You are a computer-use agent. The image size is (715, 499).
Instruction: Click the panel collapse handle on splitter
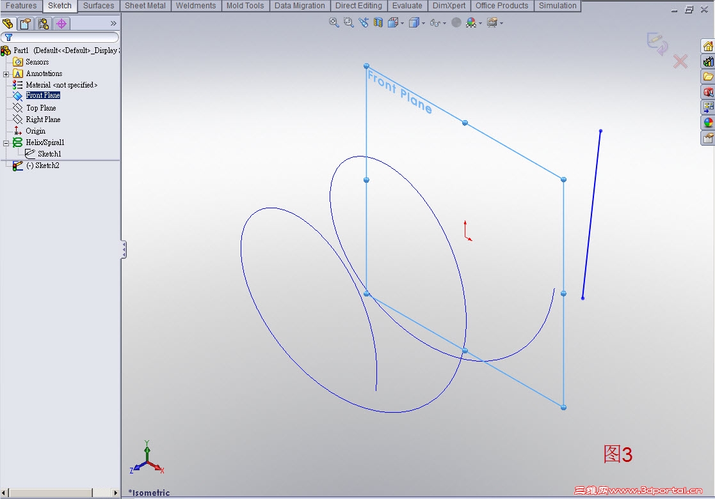point(124,250)
